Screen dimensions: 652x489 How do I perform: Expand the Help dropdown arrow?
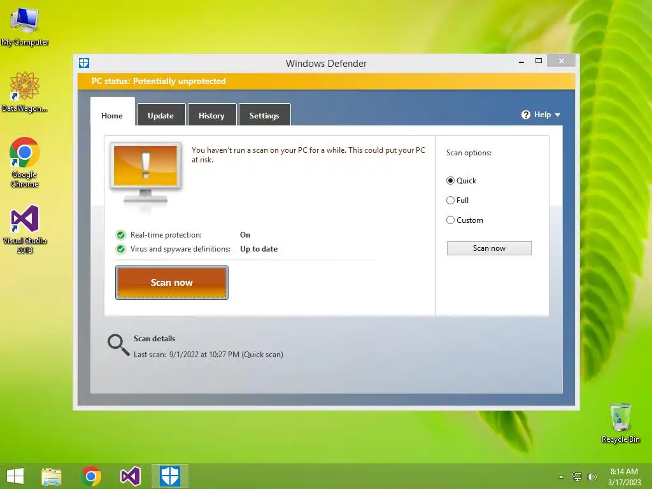click(x=558, y=115)
